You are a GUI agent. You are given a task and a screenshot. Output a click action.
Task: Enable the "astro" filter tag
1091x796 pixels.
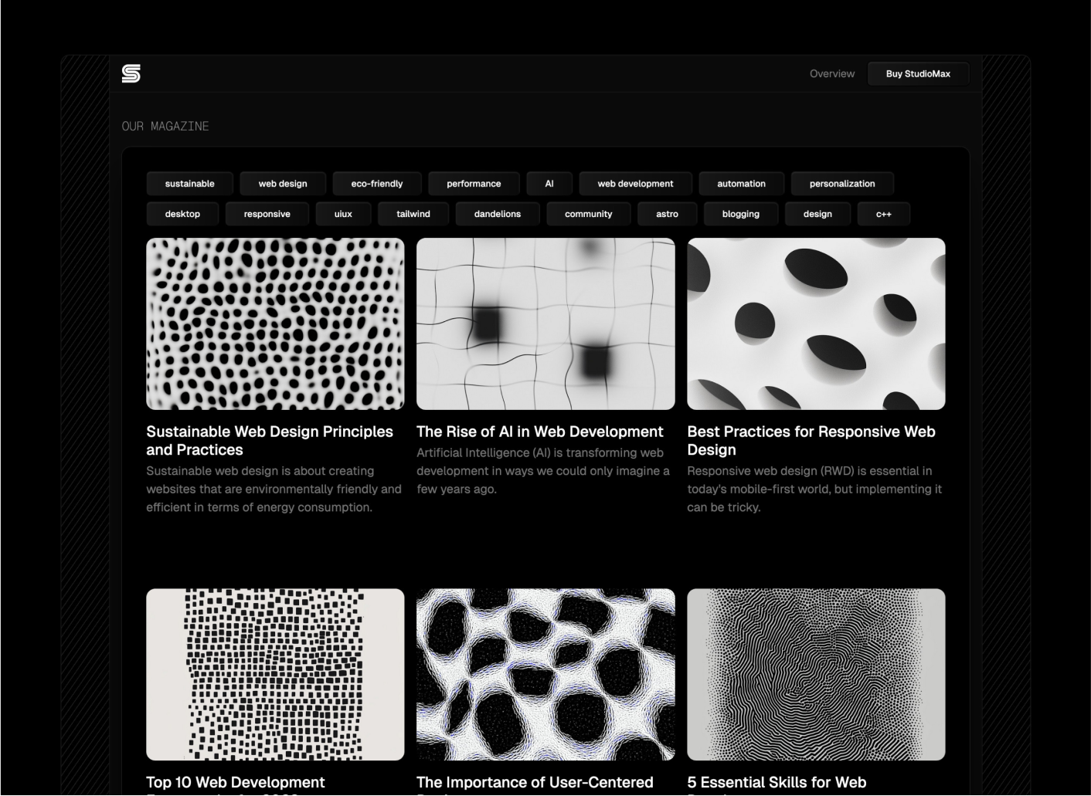click(666, 214)
